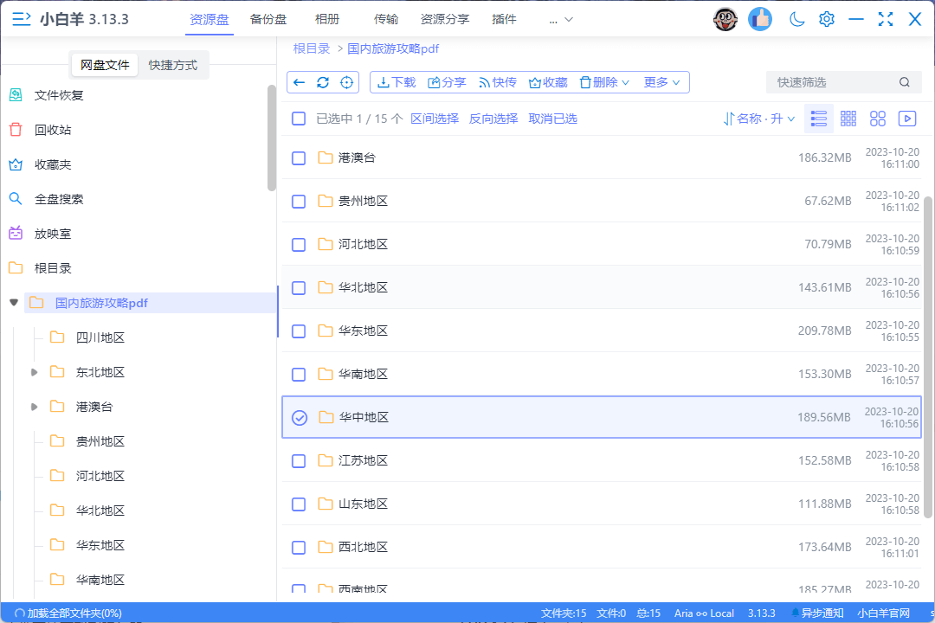Click inside the 快速筛选 filter box
The height and width of the screenshot is (623, 935).
[x=831, y=81]
